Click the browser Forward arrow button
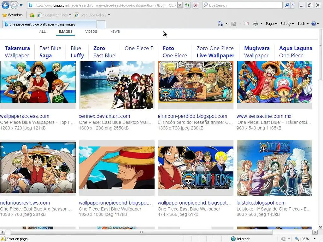This screenshot has height=242, width=323. tap(14, 5)
